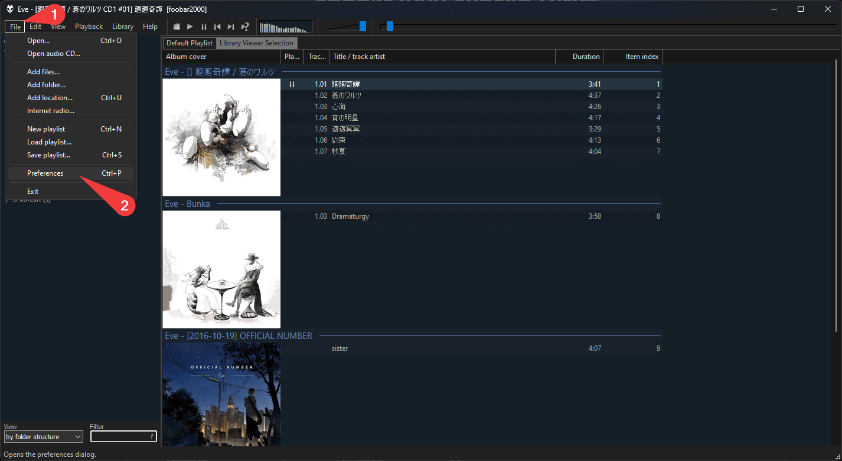842x461 pixels.
Task: Open the View dropdown set to by folder structure
Action: point(43,437)
